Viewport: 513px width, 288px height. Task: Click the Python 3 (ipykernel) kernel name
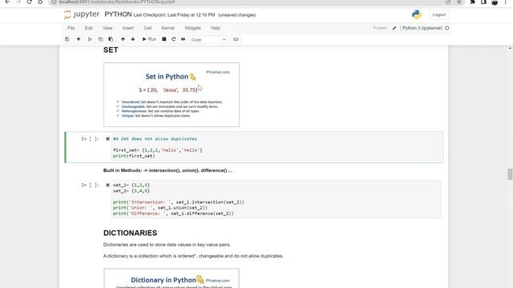pos(422,28)
